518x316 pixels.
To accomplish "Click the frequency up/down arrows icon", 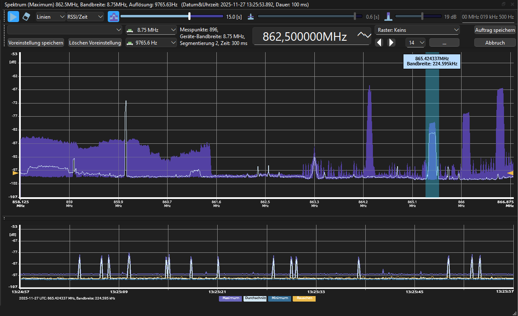I will click(364, 35).
